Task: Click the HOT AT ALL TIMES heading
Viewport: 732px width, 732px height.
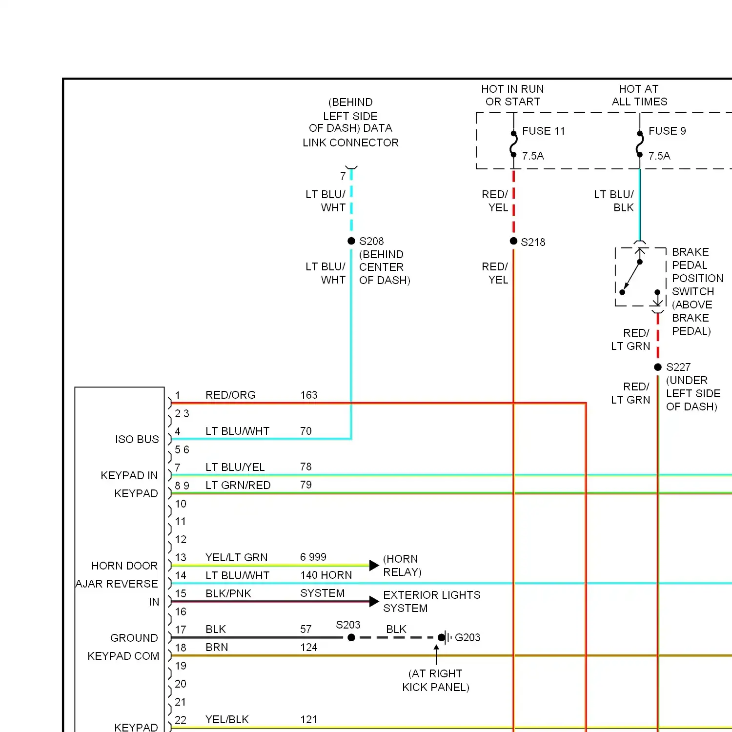Action: [x=639, y=95]
